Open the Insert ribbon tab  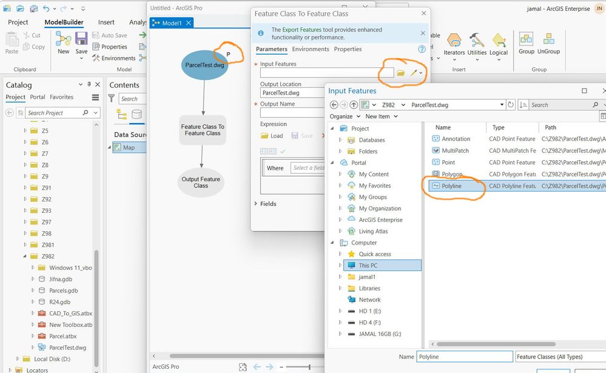click(x=106, y=22)
